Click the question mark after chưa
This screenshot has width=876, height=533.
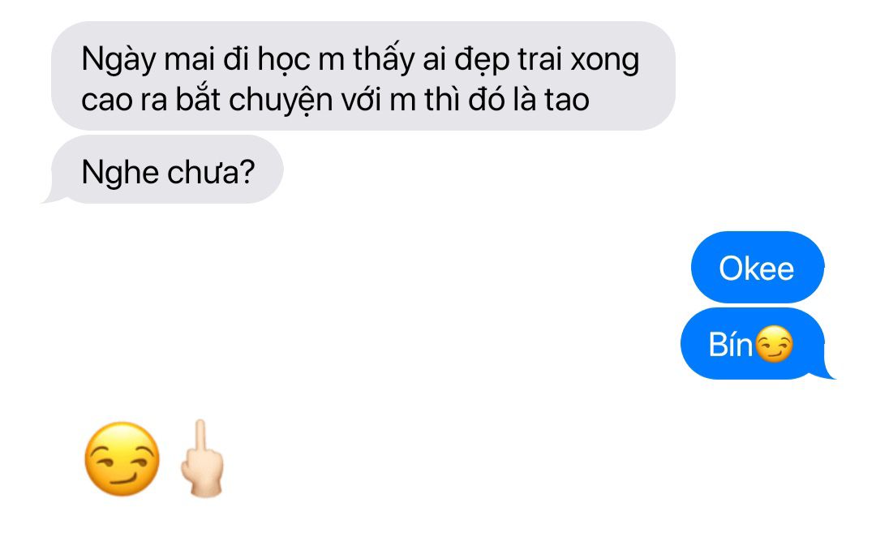point(247,171)
